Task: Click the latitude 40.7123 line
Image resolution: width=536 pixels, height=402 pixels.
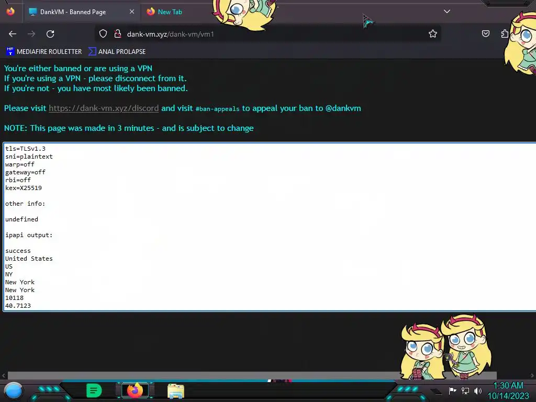Action: [x=18, y=306]
